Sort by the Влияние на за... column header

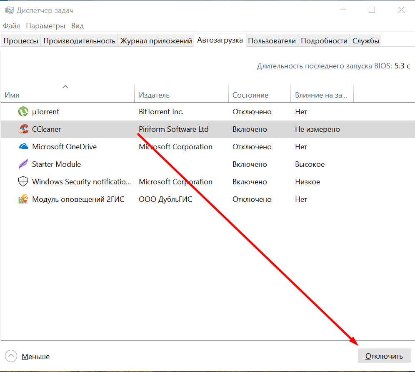(x=322, y=93)
